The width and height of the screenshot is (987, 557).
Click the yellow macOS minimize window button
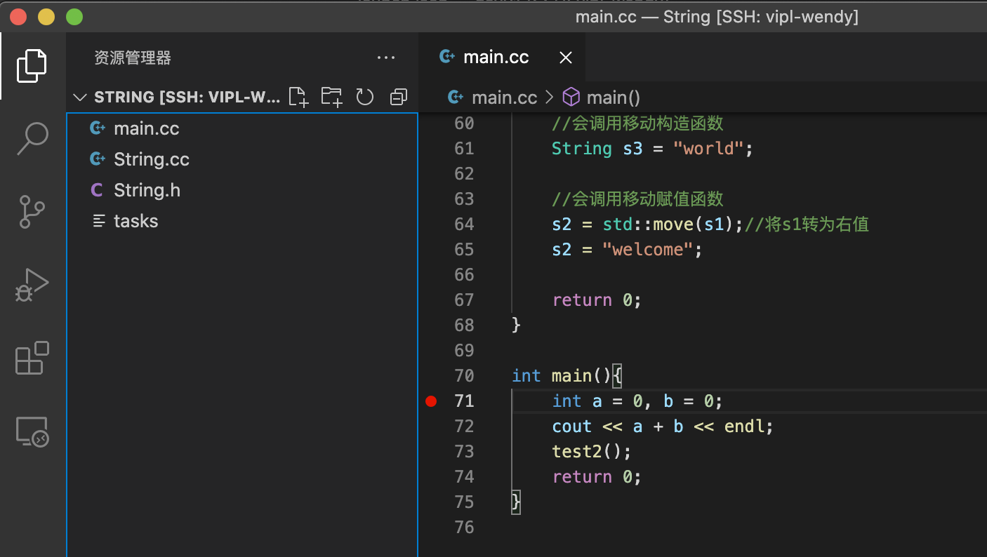[46, 16]
